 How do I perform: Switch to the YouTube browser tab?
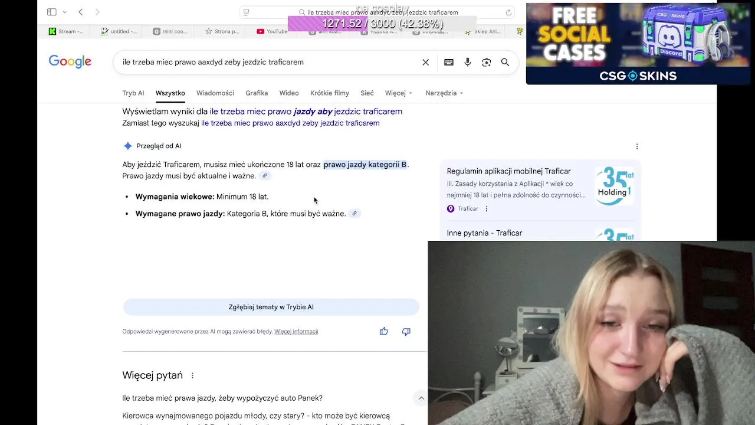[x=273, y=31]
